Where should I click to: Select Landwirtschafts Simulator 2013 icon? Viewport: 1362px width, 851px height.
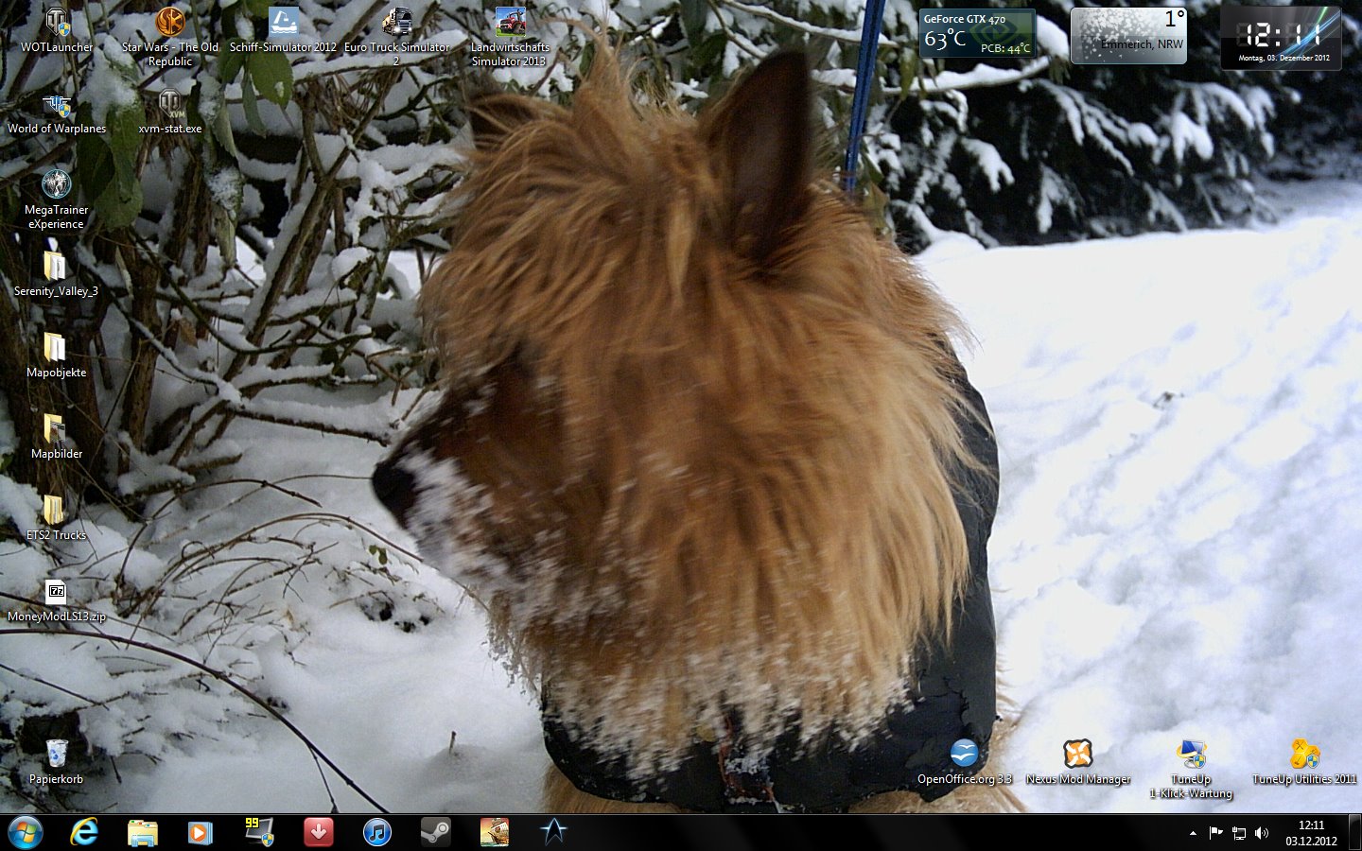point(510,23)
